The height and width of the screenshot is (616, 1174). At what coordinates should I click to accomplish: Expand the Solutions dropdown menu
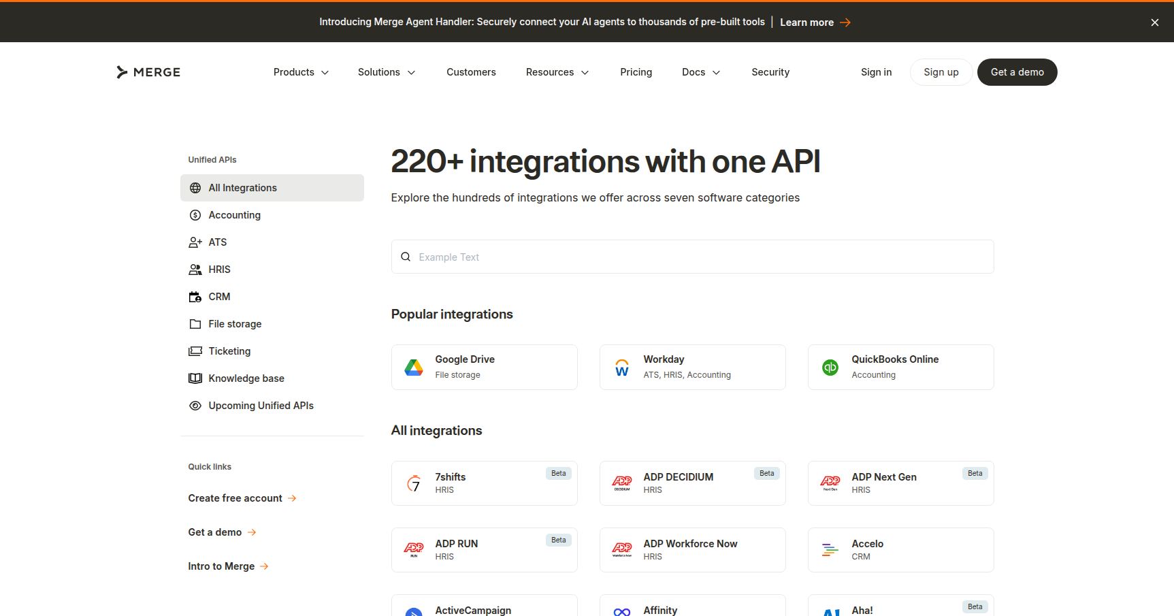coord(386,72)
